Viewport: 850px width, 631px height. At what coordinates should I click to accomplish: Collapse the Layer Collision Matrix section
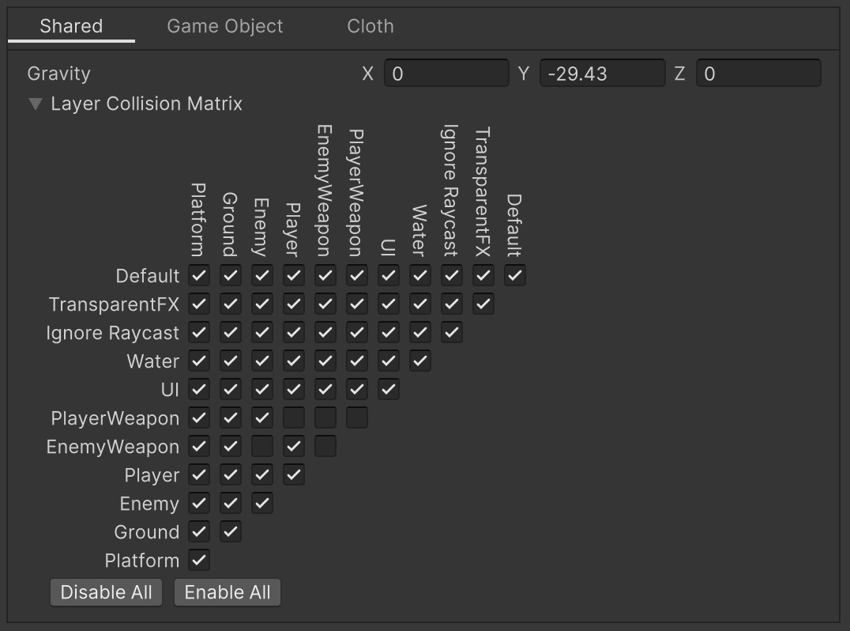(x=35, y=104)
